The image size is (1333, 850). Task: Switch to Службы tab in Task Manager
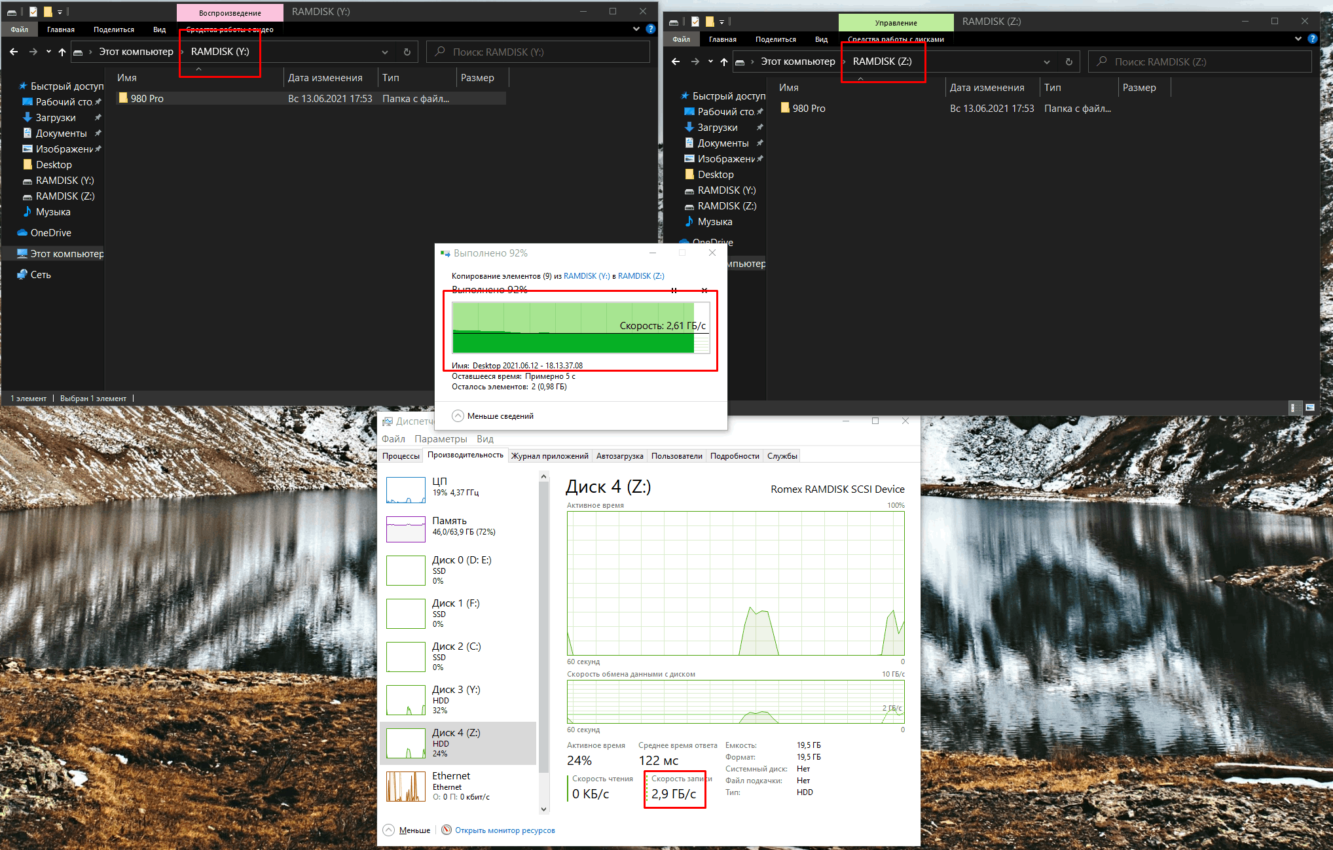[782, 455]
